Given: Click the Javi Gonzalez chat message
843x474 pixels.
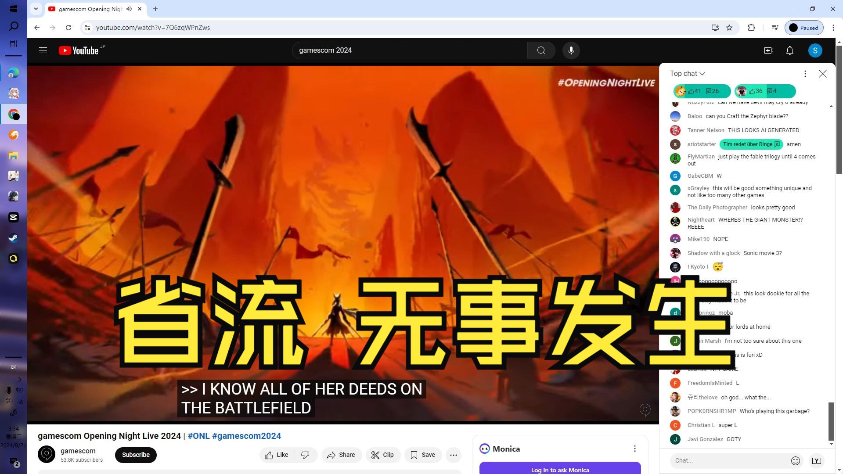Looking at the screenshot, I should pyautogui.click(x=734, y=439).
